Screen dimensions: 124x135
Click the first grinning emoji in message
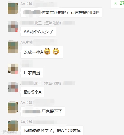[x=47, y=52]
